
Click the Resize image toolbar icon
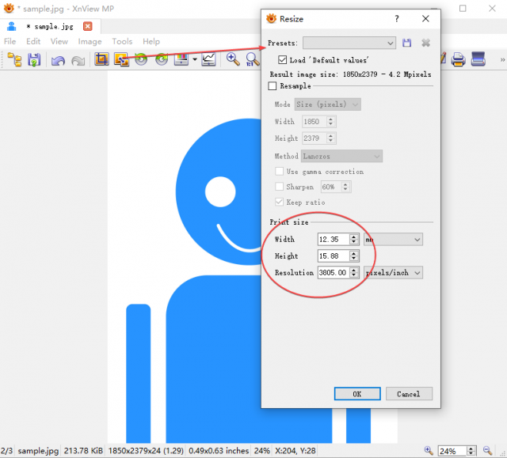tap(121, 59)
